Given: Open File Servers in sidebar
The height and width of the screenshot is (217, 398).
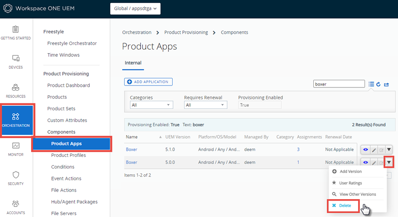Looking at the screenshot, I should [x=64, y=213].
